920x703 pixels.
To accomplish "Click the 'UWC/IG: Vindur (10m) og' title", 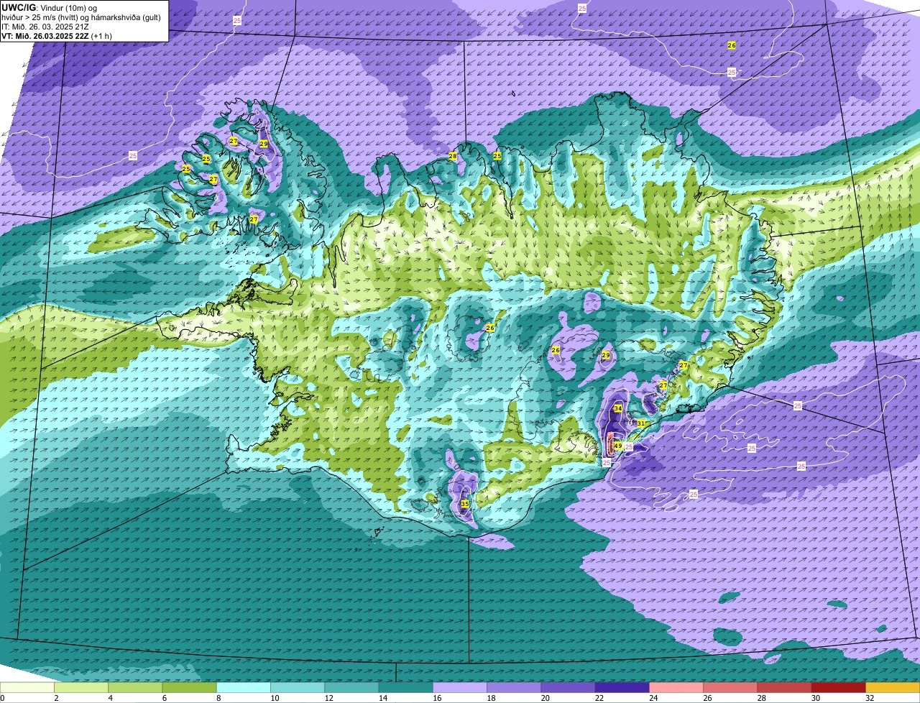I will coord(50,7).
